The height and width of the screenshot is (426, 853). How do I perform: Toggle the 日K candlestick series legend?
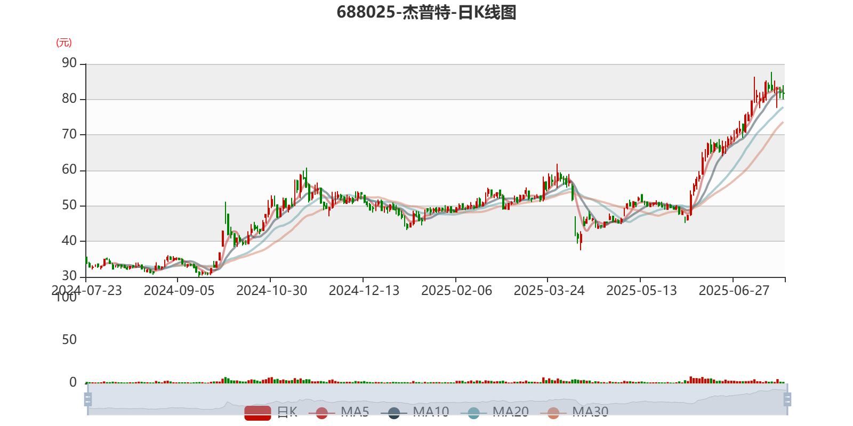pos(271,412)
